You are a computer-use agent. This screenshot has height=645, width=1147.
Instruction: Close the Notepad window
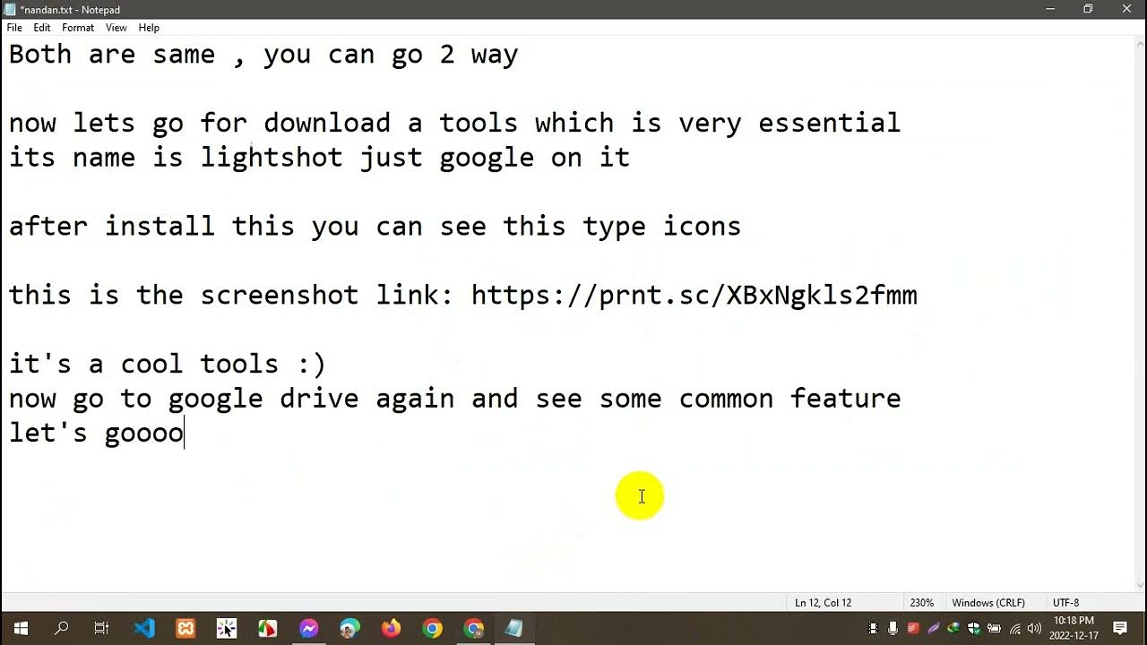1127,9
